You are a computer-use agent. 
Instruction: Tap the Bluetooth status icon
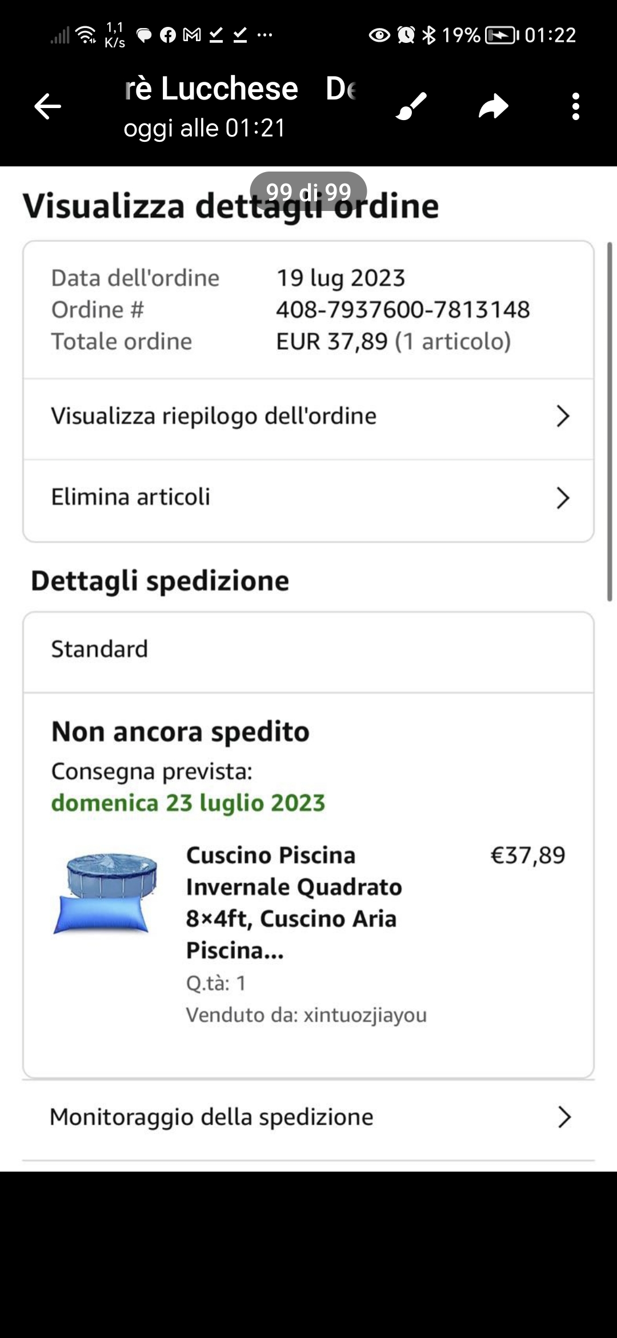coord(428,35)
